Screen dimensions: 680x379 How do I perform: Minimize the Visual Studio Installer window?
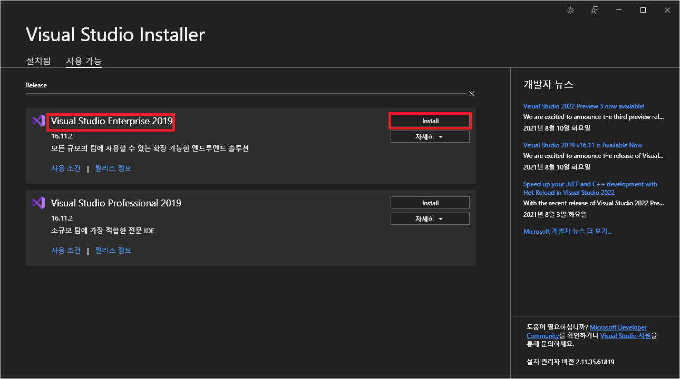pyautogui.click(x=619, y=10)
